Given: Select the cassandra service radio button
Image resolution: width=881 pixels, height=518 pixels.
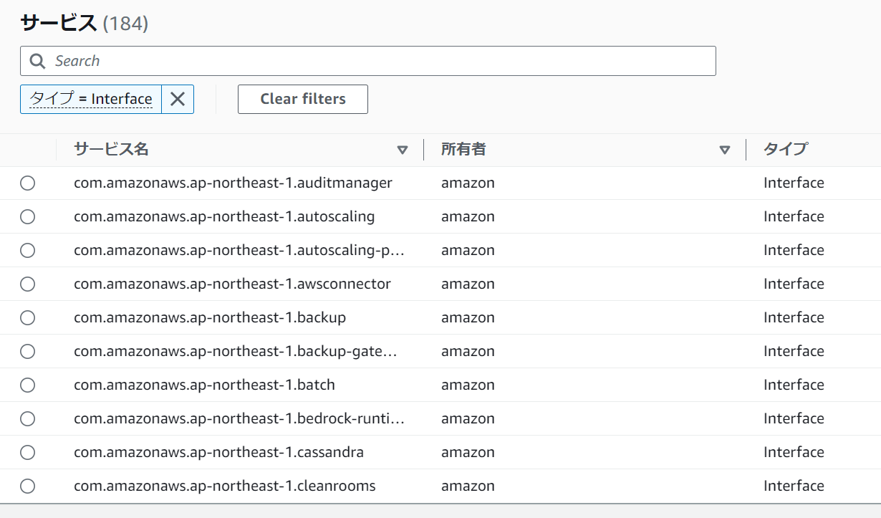Looking at the screenshot, I should coord(27,453).
